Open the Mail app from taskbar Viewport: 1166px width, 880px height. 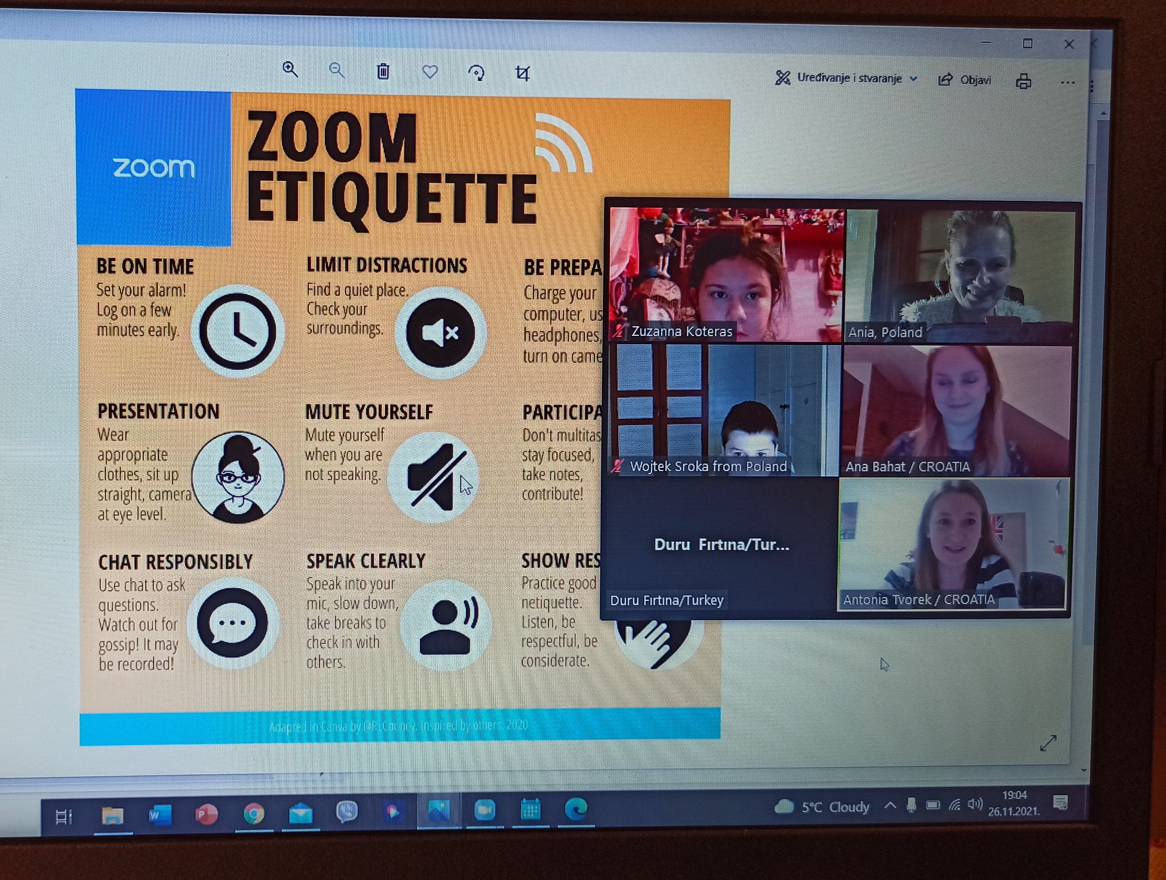click(x=300, y=814)
